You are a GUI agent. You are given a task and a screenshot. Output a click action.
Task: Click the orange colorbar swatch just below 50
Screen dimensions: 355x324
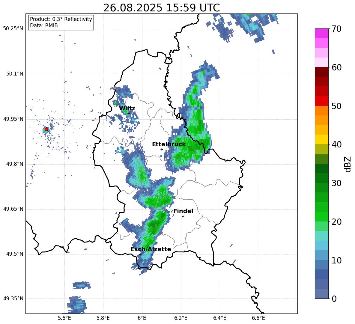pos(321,111)
